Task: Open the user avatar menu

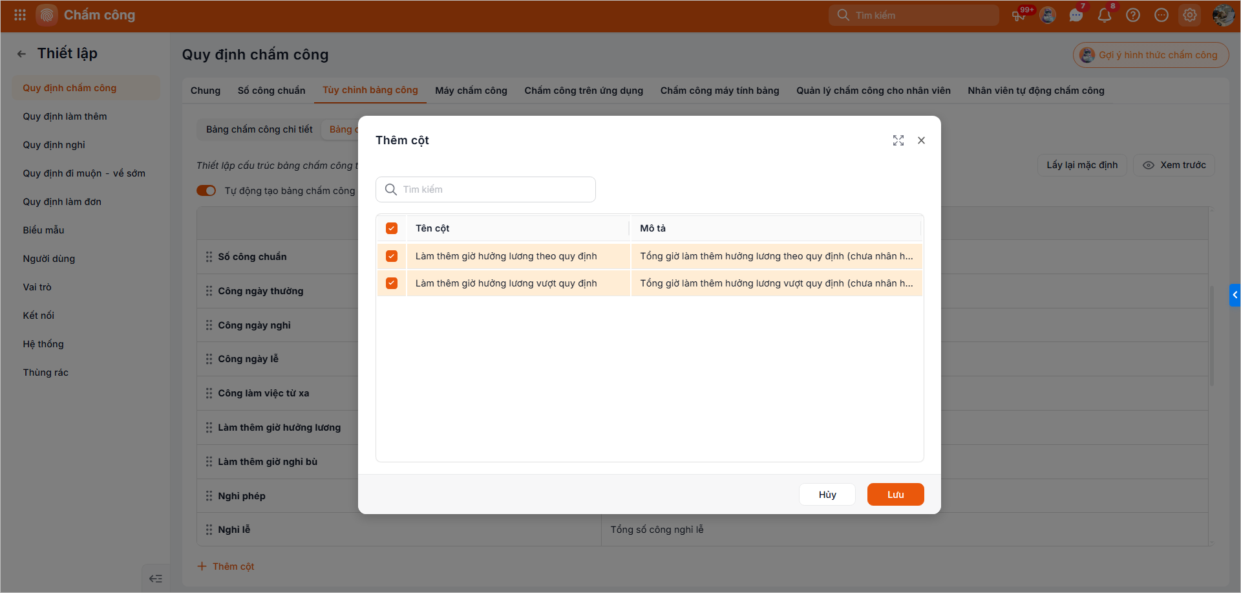Action: (x=1224, y=15)
